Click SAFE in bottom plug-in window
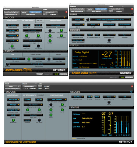This screenshot has width=137, height=147. coord(40,89)
